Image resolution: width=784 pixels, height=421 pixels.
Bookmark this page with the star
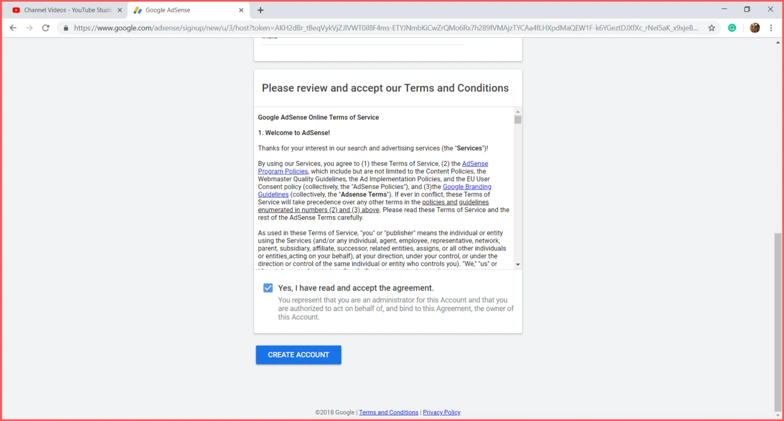pos(712,28)
